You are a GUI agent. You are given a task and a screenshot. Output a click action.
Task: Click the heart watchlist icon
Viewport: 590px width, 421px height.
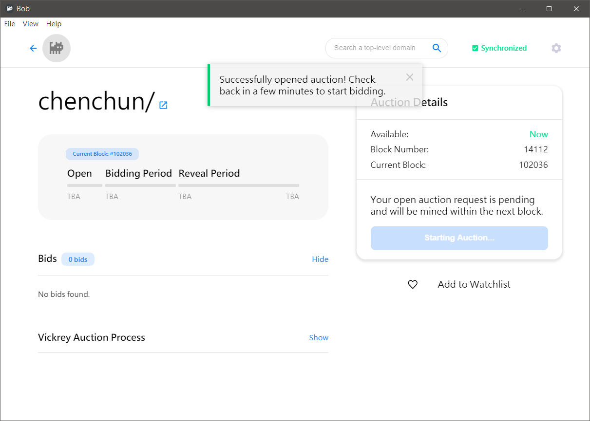(x=413, y=285)
